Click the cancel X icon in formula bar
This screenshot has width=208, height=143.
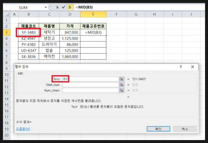(57, 7)
